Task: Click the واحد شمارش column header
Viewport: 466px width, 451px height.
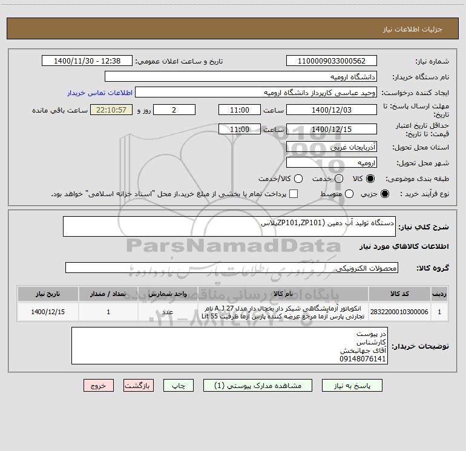Action: 168,294
